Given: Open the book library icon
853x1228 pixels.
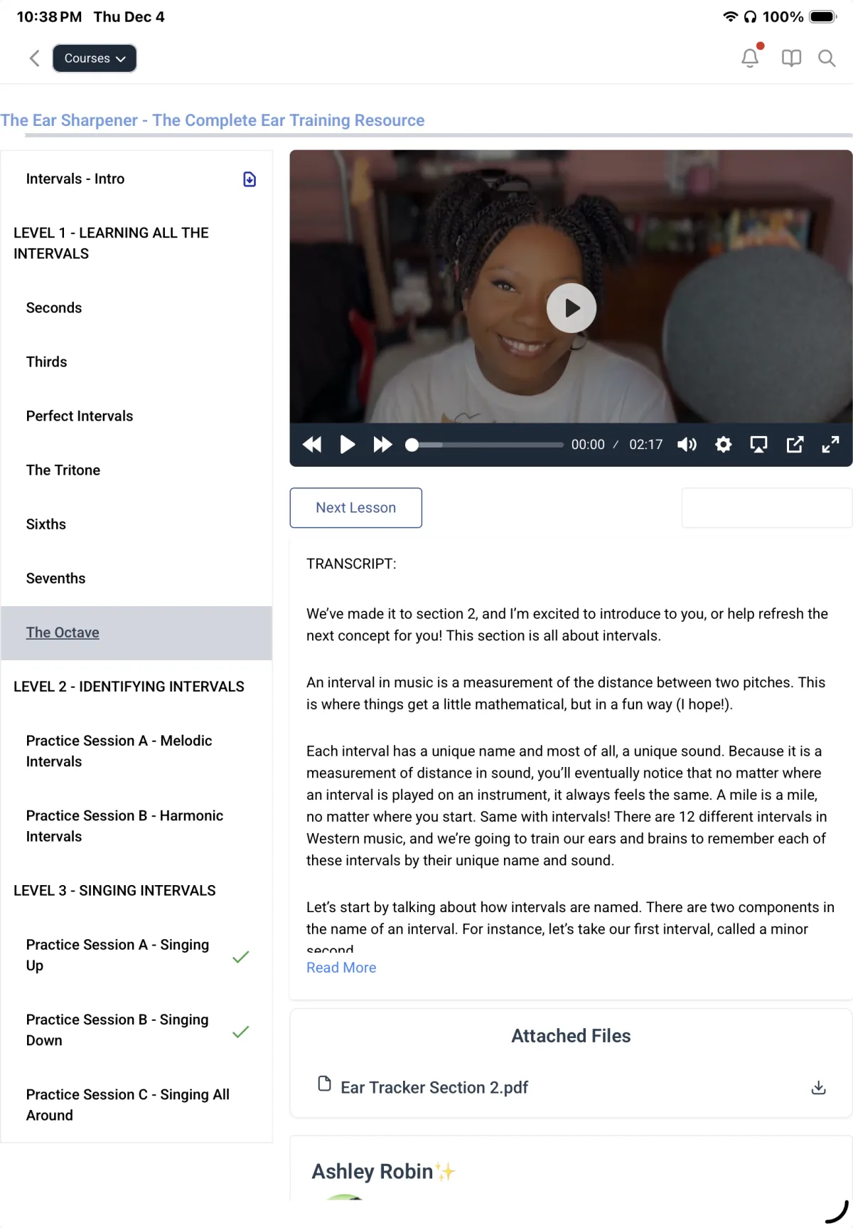Looking at the screenshot, I should [x=791, y=58].
